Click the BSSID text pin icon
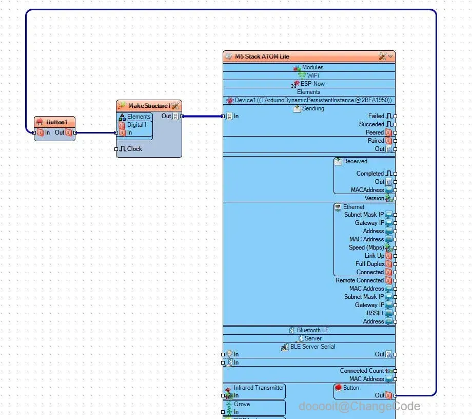Screen dimensions: 472x419 (x=388, y=313)
